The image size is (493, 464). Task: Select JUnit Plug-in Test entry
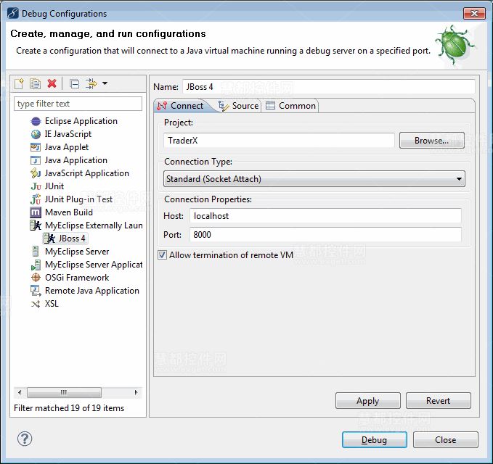pos(78,199)
